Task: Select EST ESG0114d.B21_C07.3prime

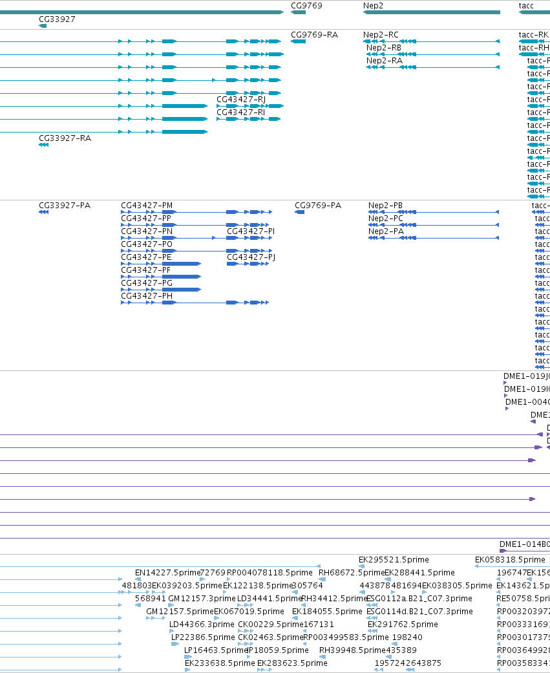Action: [419, 611]
